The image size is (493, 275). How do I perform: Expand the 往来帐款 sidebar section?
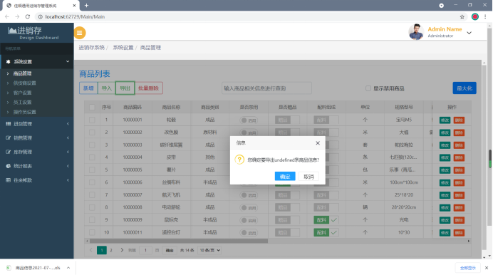click(x=68, y=180)
